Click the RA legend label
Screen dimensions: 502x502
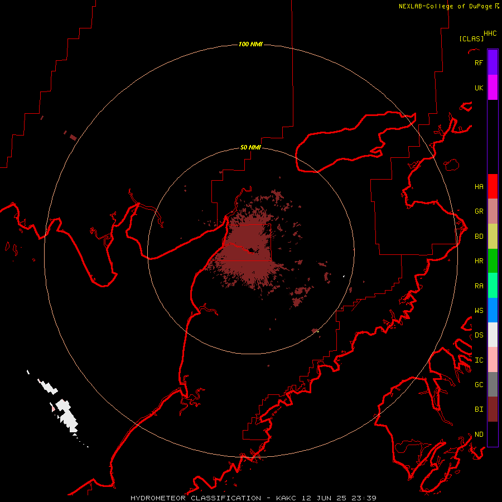pyautogui.click(x=479, y=286)
